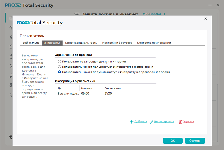Click the plus icon to add a schedule
Screen dimensions: 224x150
click(x=131, y=122)
